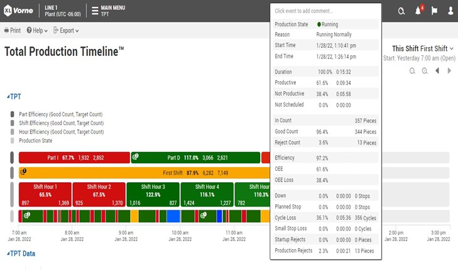This screenshot has height=270, width=458.
Task: Toggle the Hour Efficiency legend marker
Action: coord(13,132)
